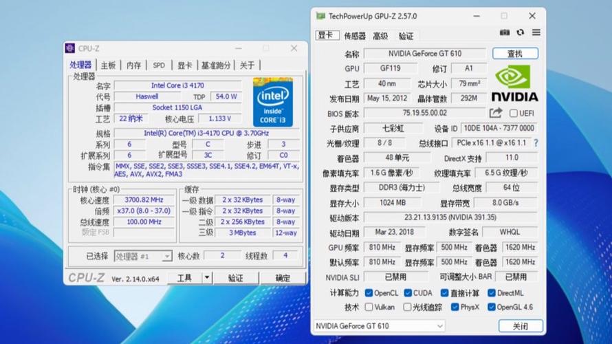Click the OK (确定) button in CPU-Z
The height and width of the screenshot is (344, 612).
tap(283, 278)
